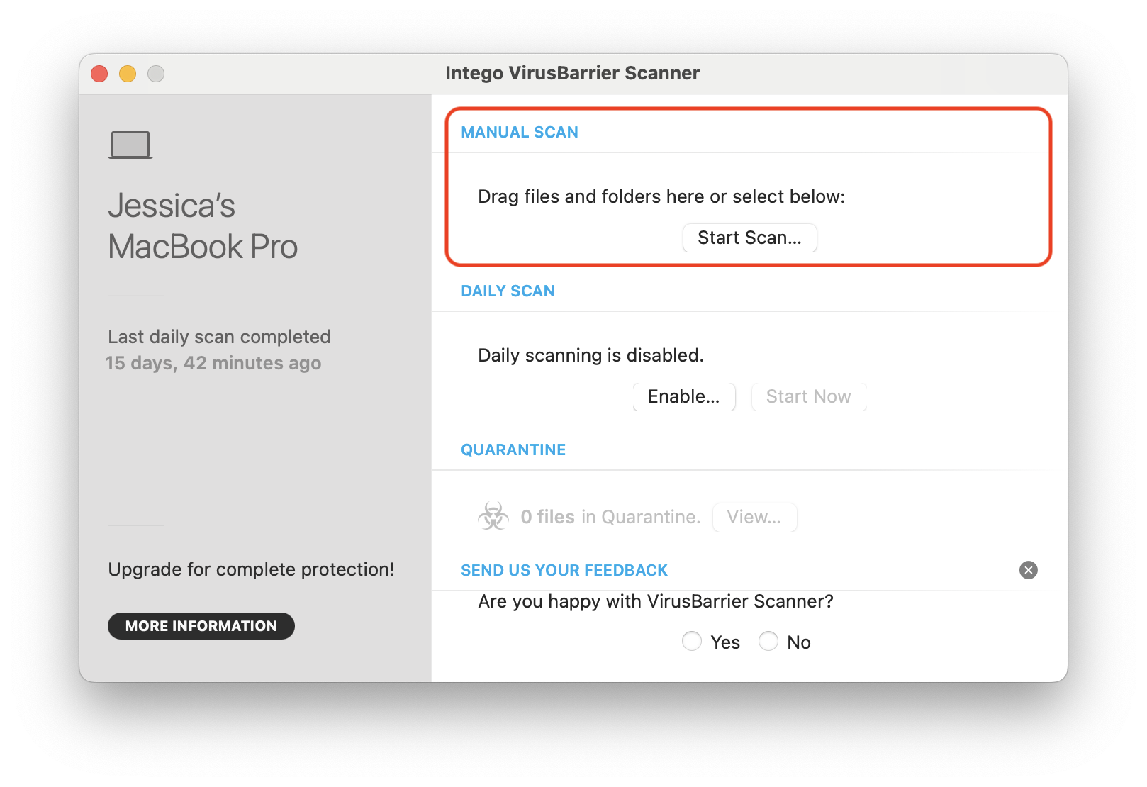
Task: Dismiss the feedback section with X icon
Action: click(x=1029, y=570)
